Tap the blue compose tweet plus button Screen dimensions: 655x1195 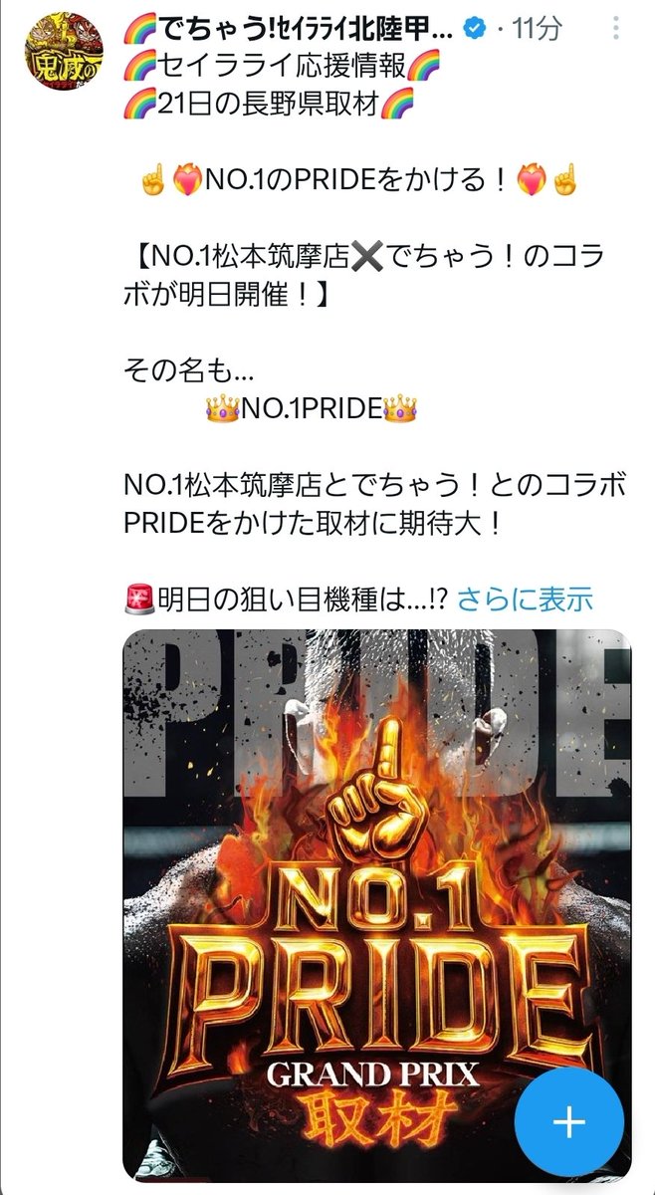click(x=569, y=1122)
